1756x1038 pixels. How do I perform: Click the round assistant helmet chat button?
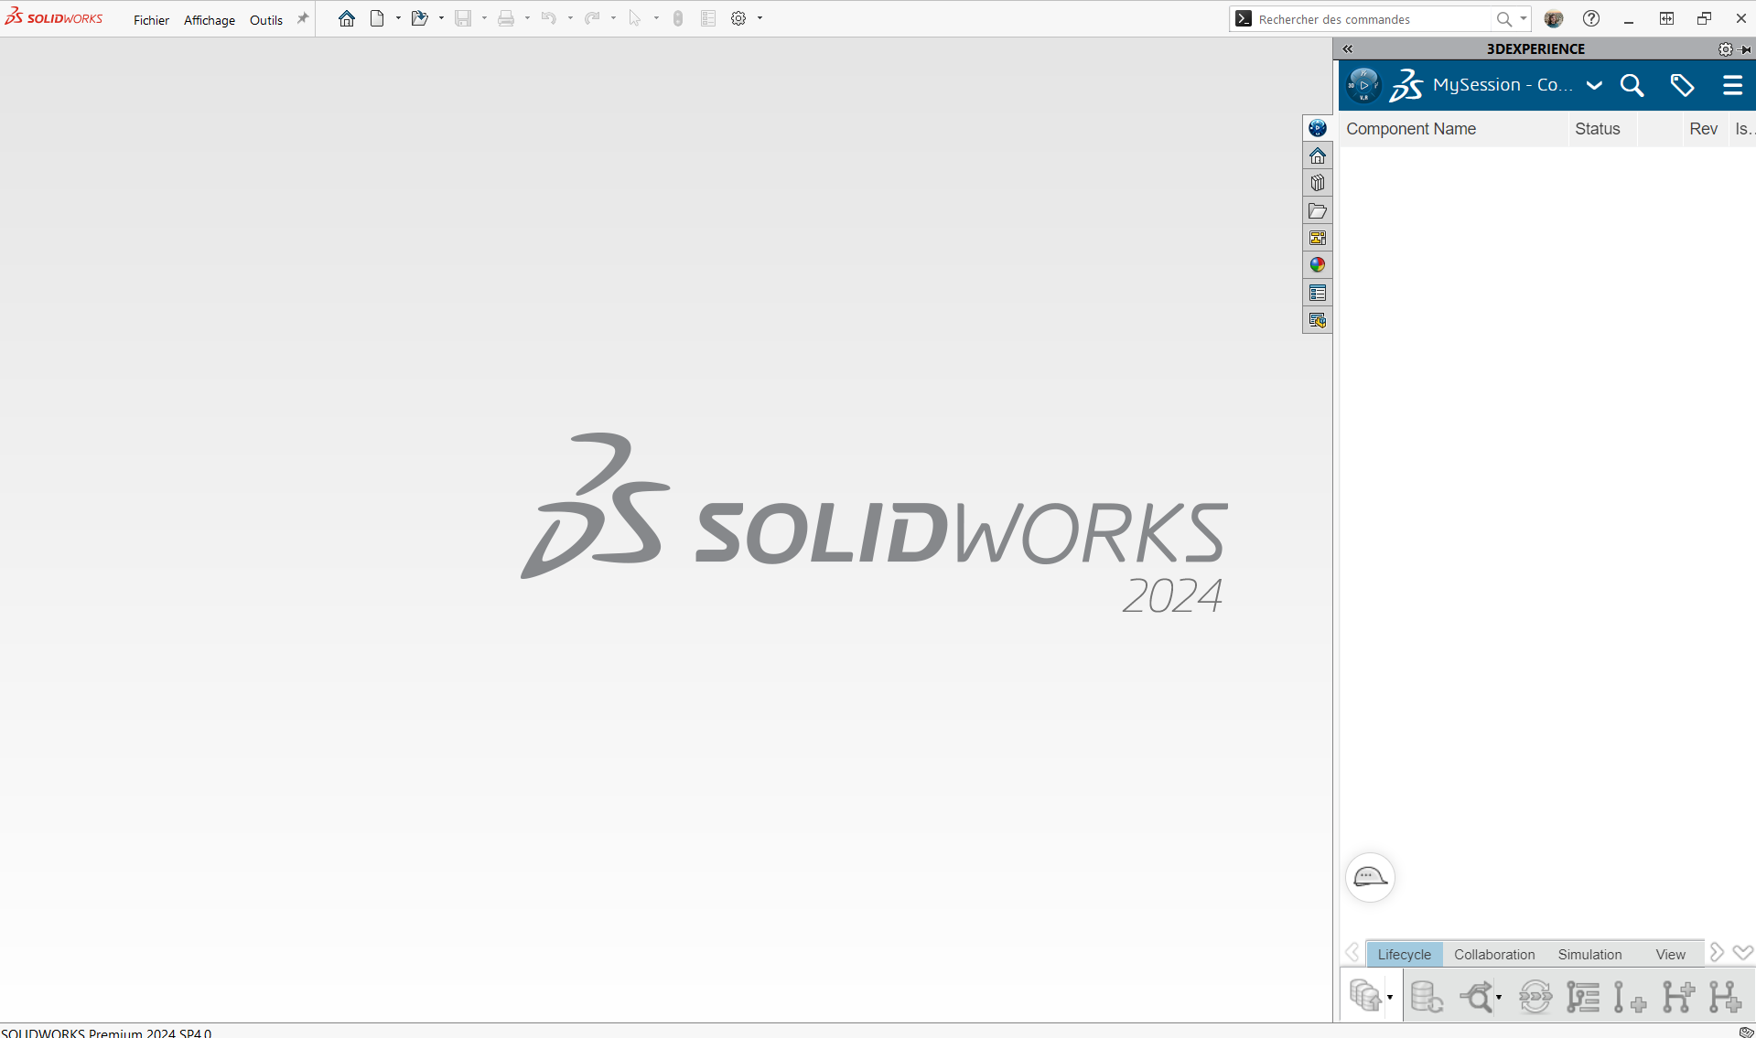click(x=1370, y=877)
